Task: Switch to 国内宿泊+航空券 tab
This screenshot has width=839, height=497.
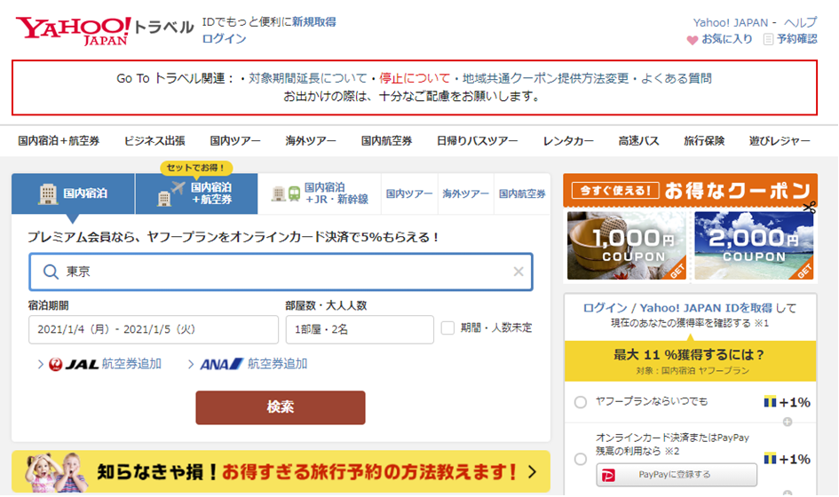Action: (196, 193)
